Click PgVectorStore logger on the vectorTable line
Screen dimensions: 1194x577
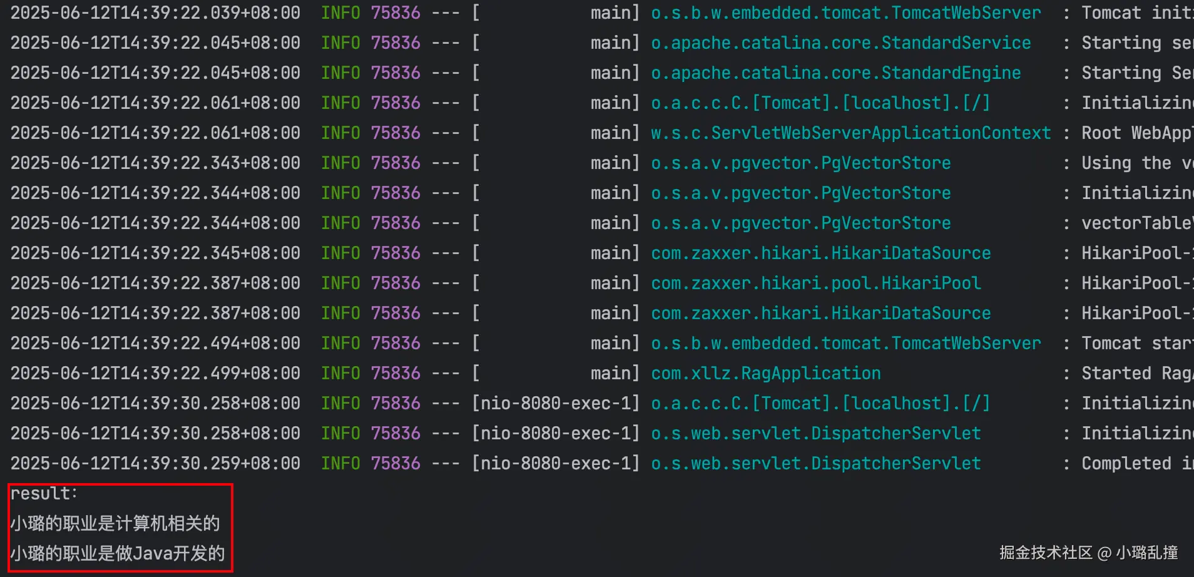click(800, 223)
